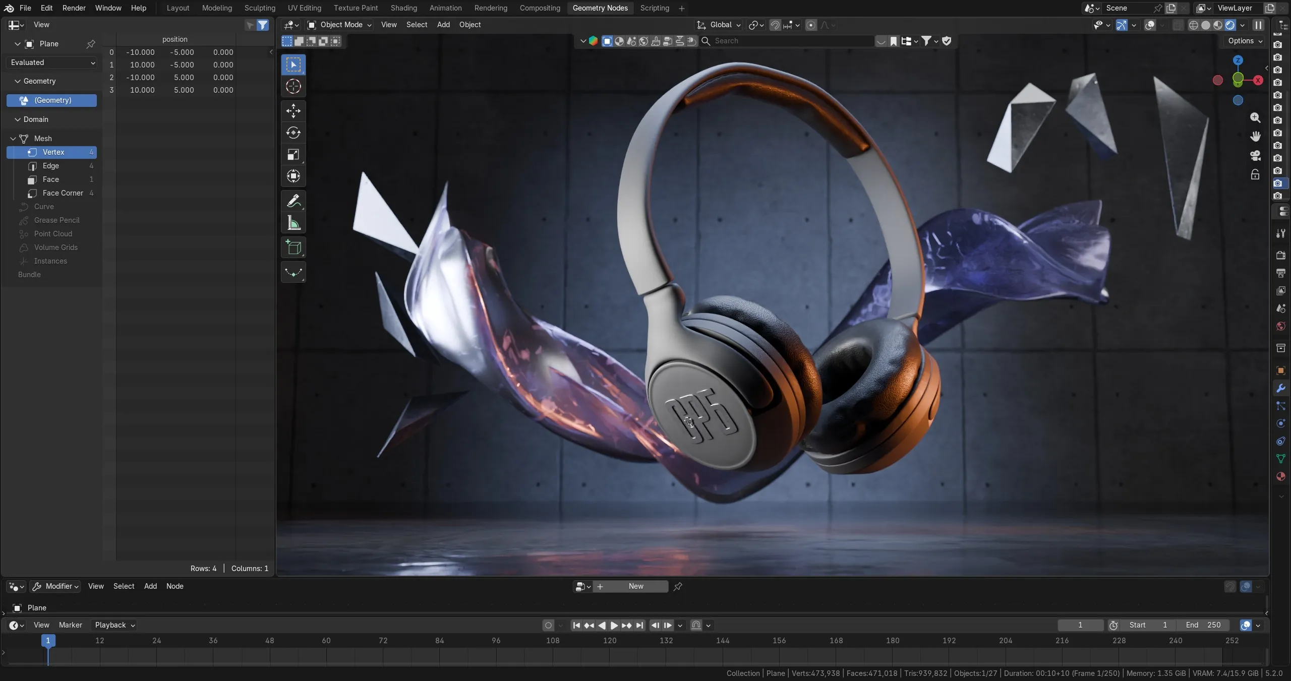
Task: Toggle viewport overlays display
Action: 1150,25
